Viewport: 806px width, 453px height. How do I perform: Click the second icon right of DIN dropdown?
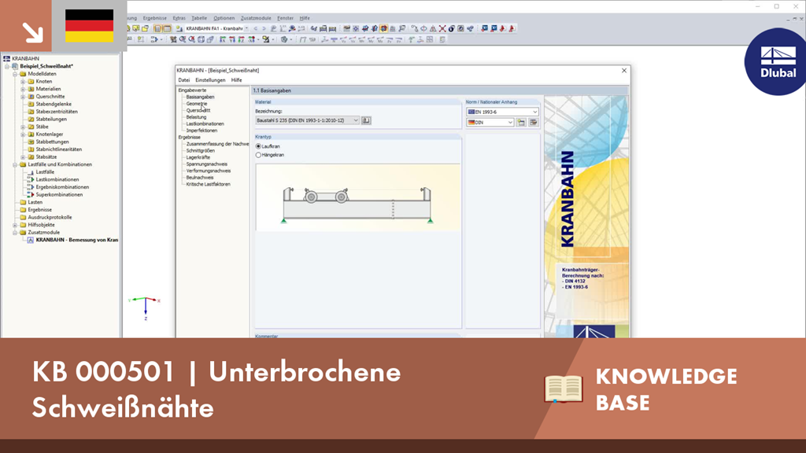[x=534, y=122]
